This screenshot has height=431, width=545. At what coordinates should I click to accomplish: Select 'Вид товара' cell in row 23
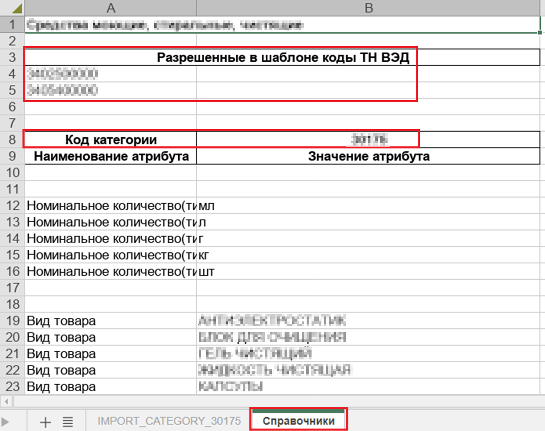(111, 386)
